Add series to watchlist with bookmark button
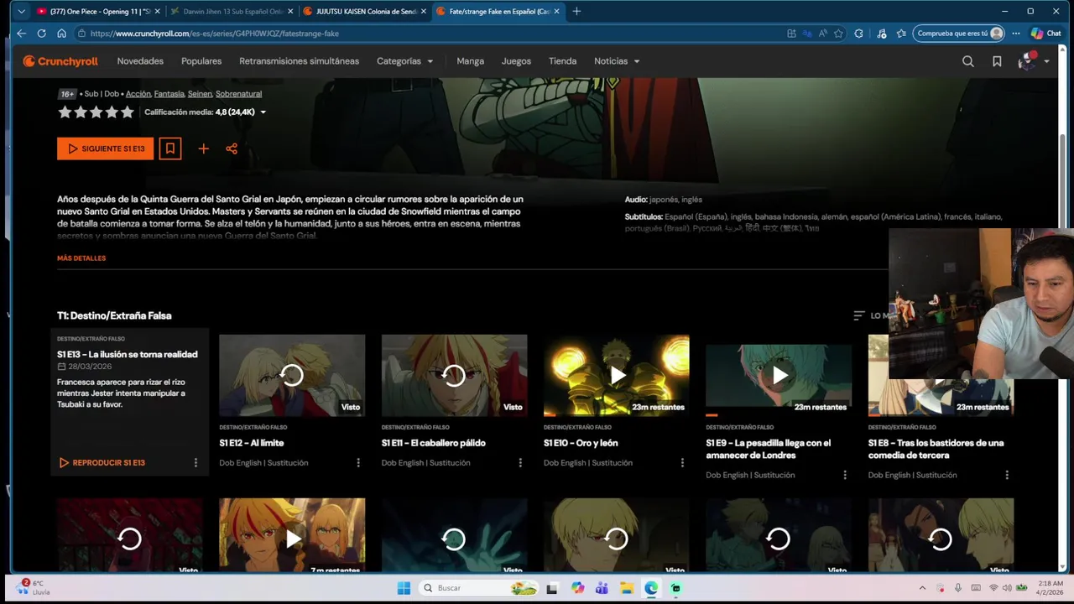Image resolution: width=1074 pixels, height=604 pixels. click(170, 148)
